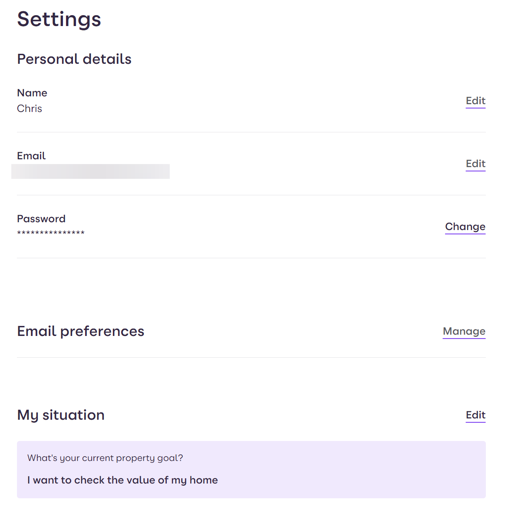The width and height of the screenshot is (508, 510).
Task: Click the Email field label
Action: coord(31,155)
